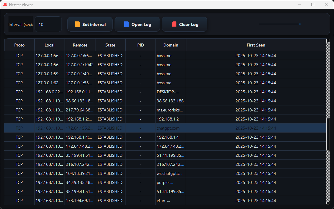Click the vertical scrollbar thumb

point(328,134)
